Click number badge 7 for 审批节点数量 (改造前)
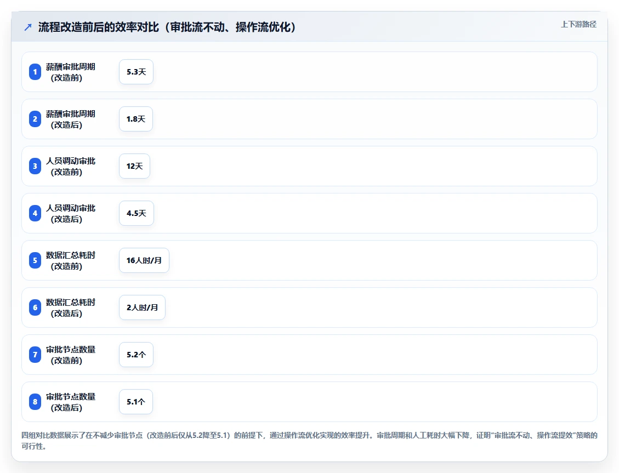 click(35, 355)
